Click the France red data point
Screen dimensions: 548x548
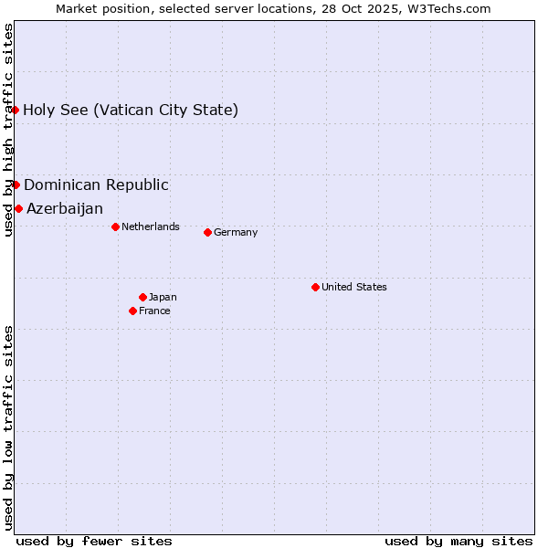(x=133, y=311)
